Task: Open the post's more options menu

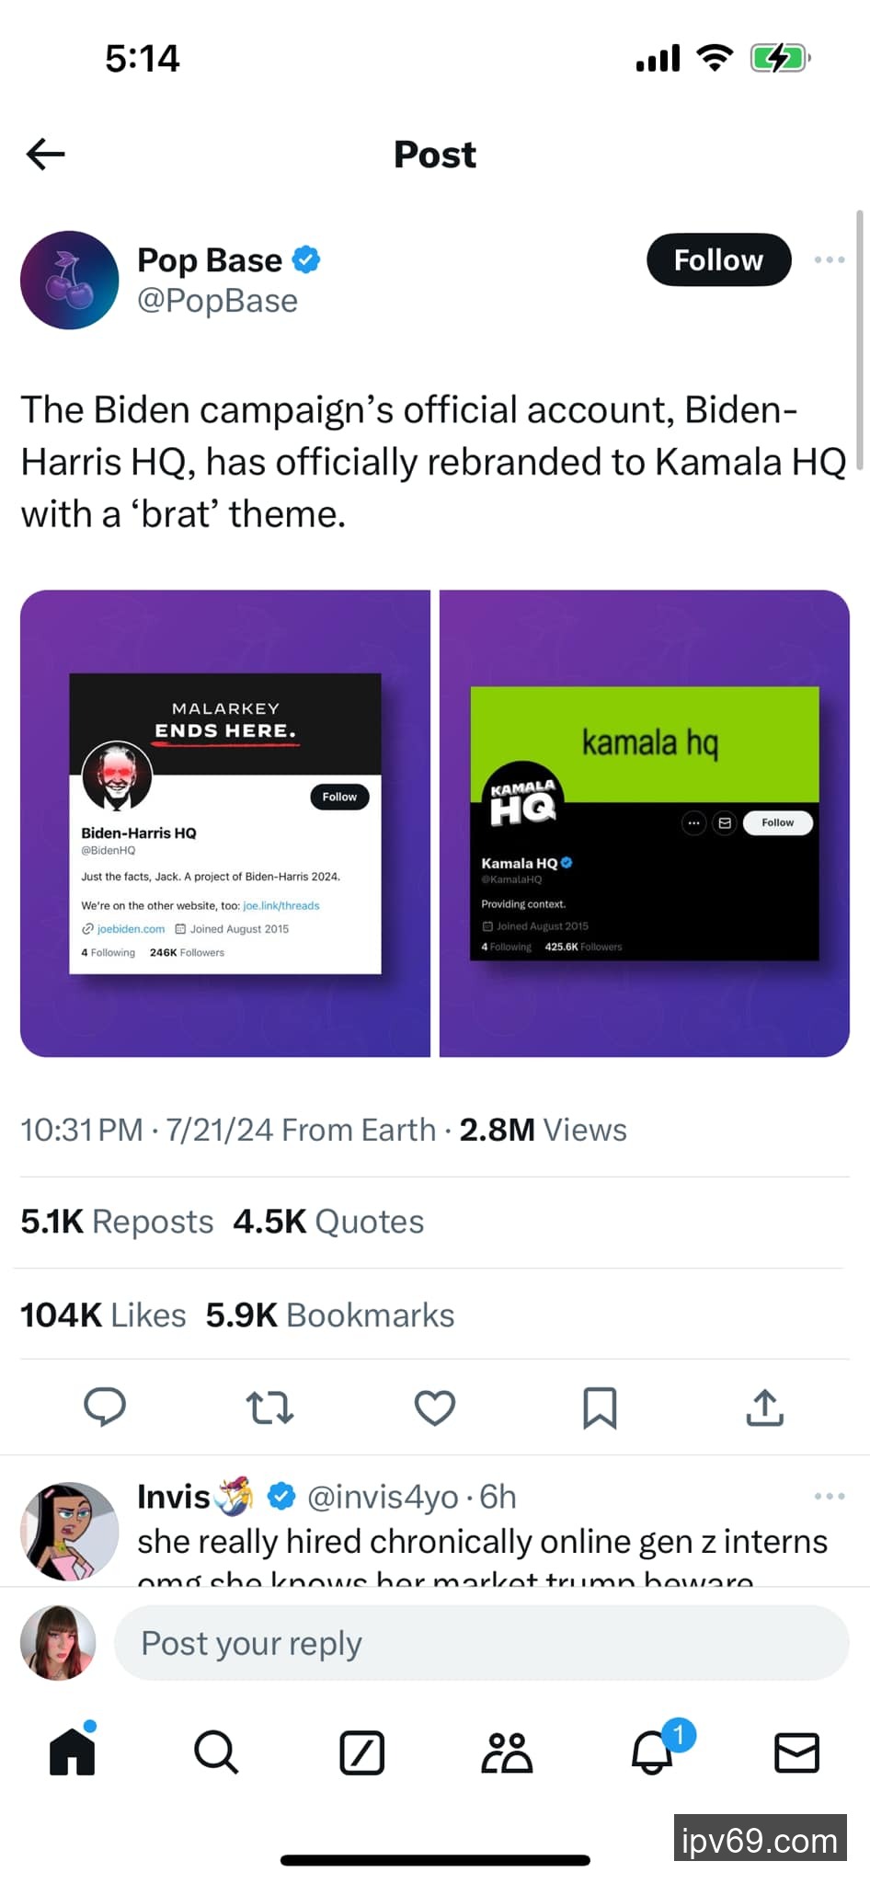Action: (x=829, y=260)
